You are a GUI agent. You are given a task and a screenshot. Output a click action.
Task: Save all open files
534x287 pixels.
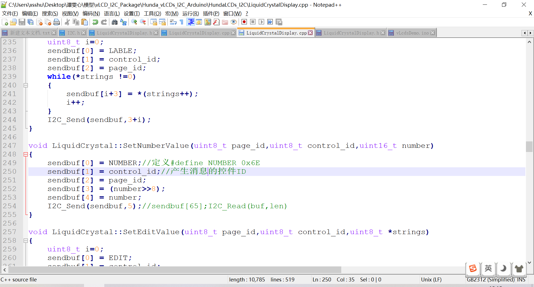pyautogui.click(x=31, y=22)
